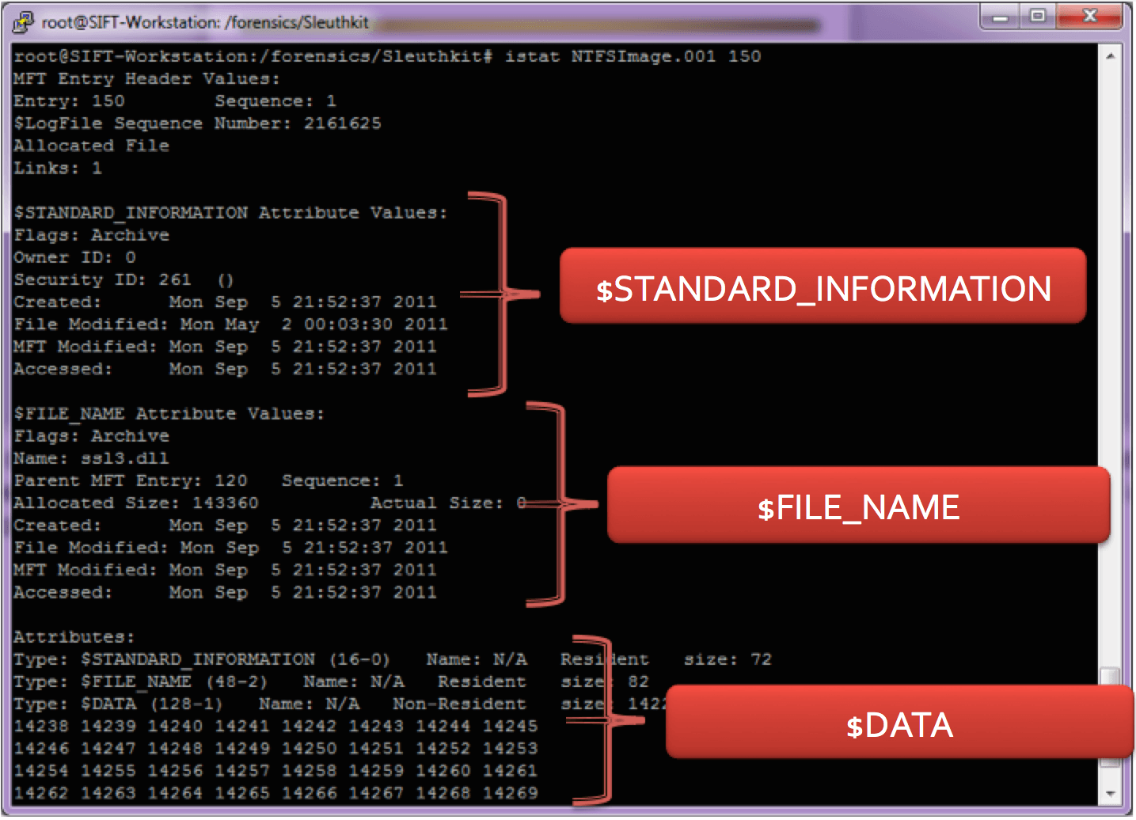Screen dimensions: 1136x820
Task: Minimize the SIFT-Workstation terminal window
Action: click(1001, 17)
